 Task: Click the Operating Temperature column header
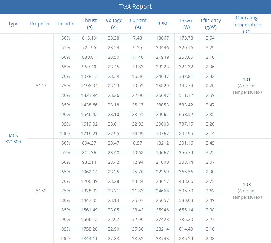[247, 24]
